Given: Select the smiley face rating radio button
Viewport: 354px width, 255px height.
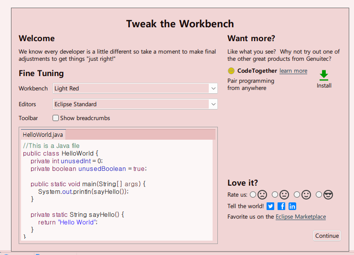Looking at the screenshot, I should [297, 195].
